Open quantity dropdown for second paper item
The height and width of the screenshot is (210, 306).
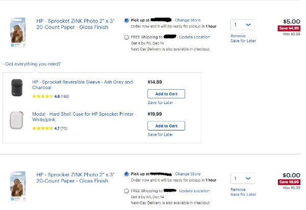242,178
